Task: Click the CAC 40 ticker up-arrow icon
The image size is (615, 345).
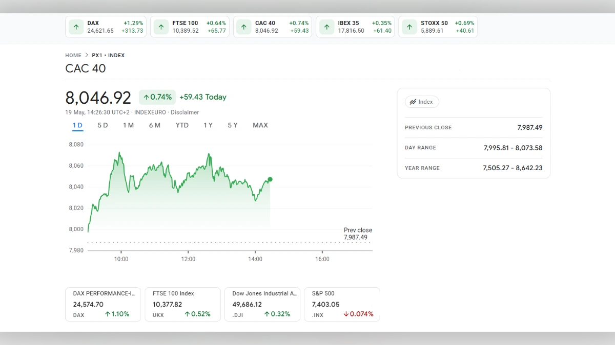Action: [244, 27]
